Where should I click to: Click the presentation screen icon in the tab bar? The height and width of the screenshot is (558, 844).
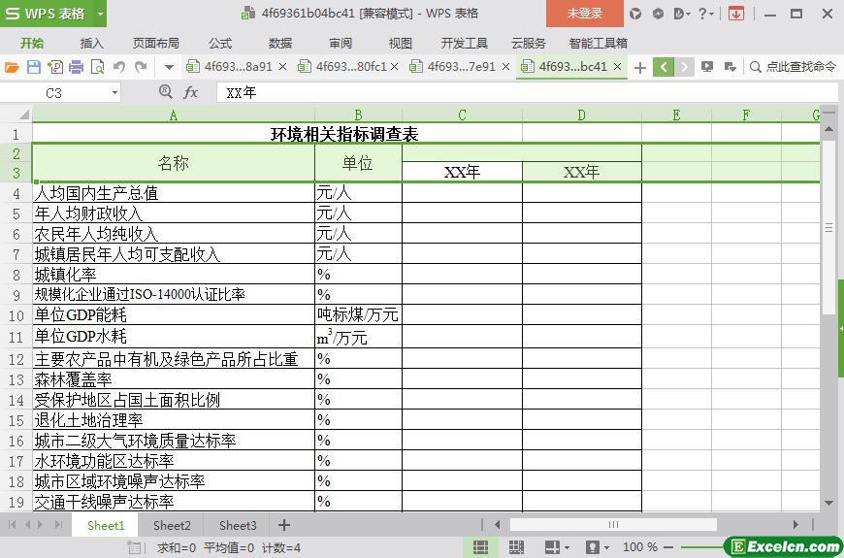[x=707, y=67]
